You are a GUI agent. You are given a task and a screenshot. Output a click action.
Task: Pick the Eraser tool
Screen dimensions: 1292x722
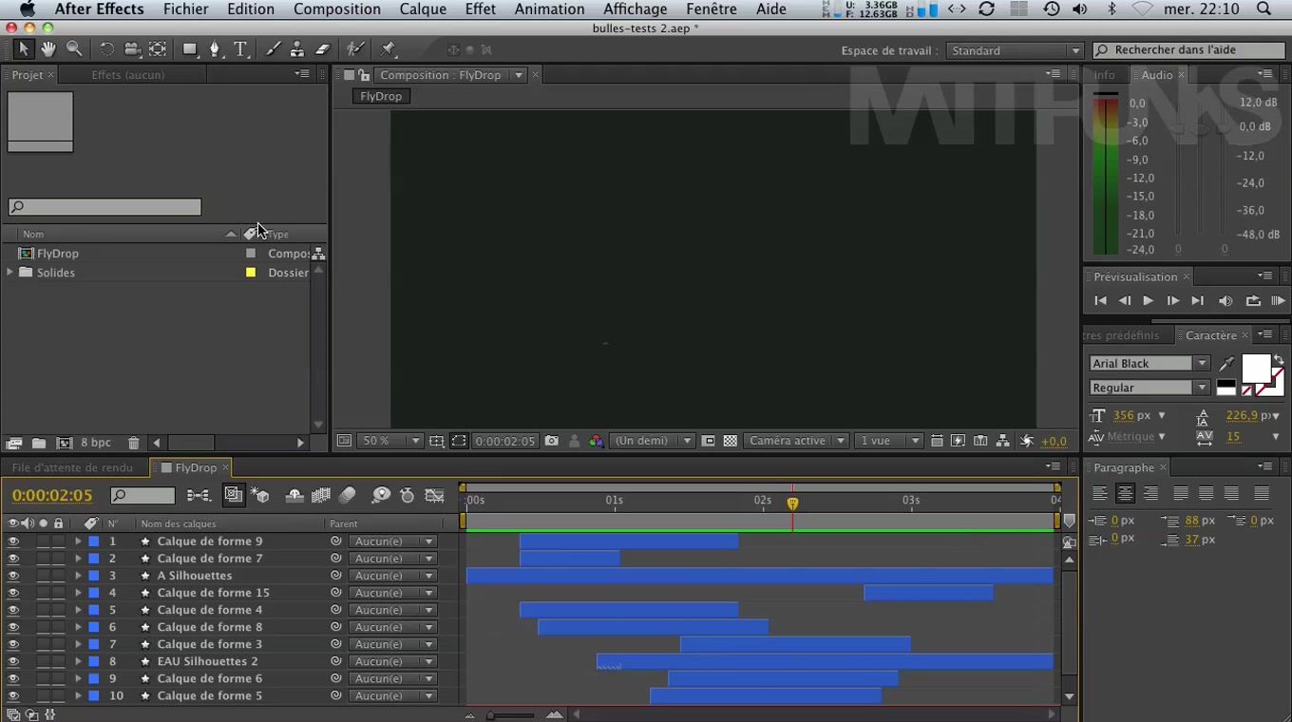(x=322, y=49)
